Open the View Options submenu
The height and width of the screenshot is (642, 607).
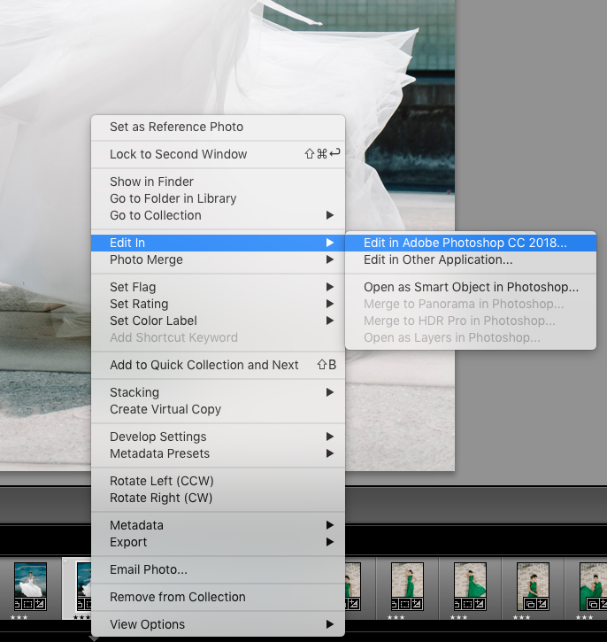click(x=218, y=624)
